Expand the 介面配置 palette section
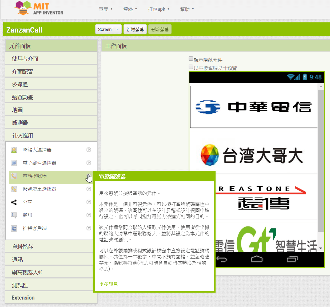Screen dimensions: 330x307 pyautogui.click(x=51, y=71)
